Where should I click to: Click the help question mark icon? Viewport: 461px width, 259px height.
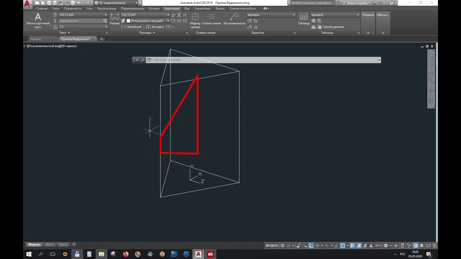(391, 3)
